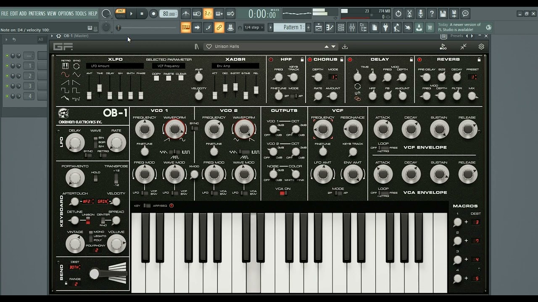Toggle the XLFO SYNC icon
The image size is (538, 302).
(76, 66)
